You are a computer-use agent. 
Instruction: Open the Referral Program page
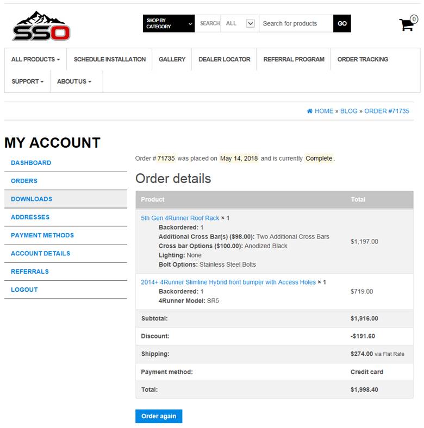coord(294,59)
